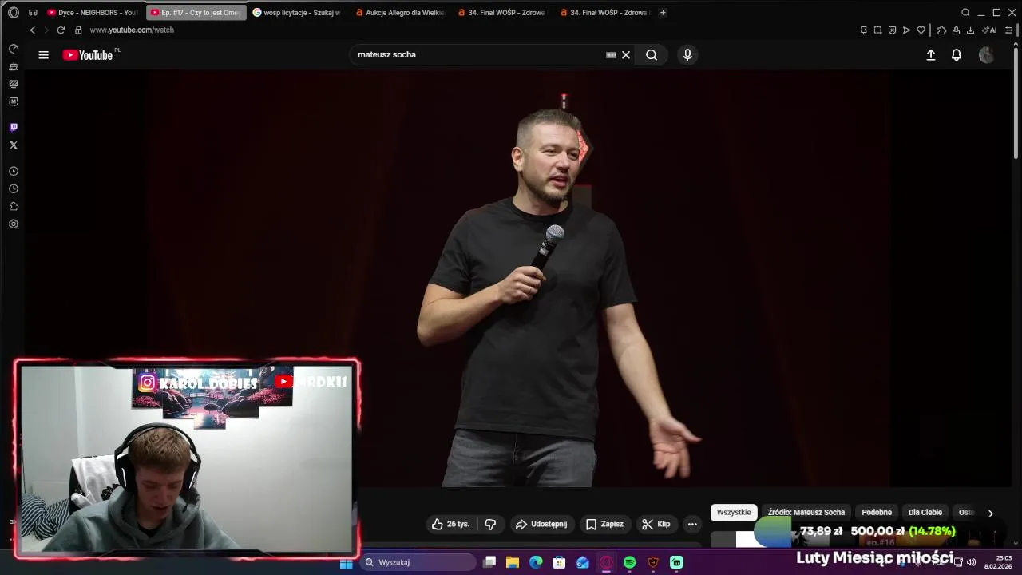The height and width of the screenshot is (575, 1022).
Task: Select the Wszystkie filter chip
Action: [734, 513]
